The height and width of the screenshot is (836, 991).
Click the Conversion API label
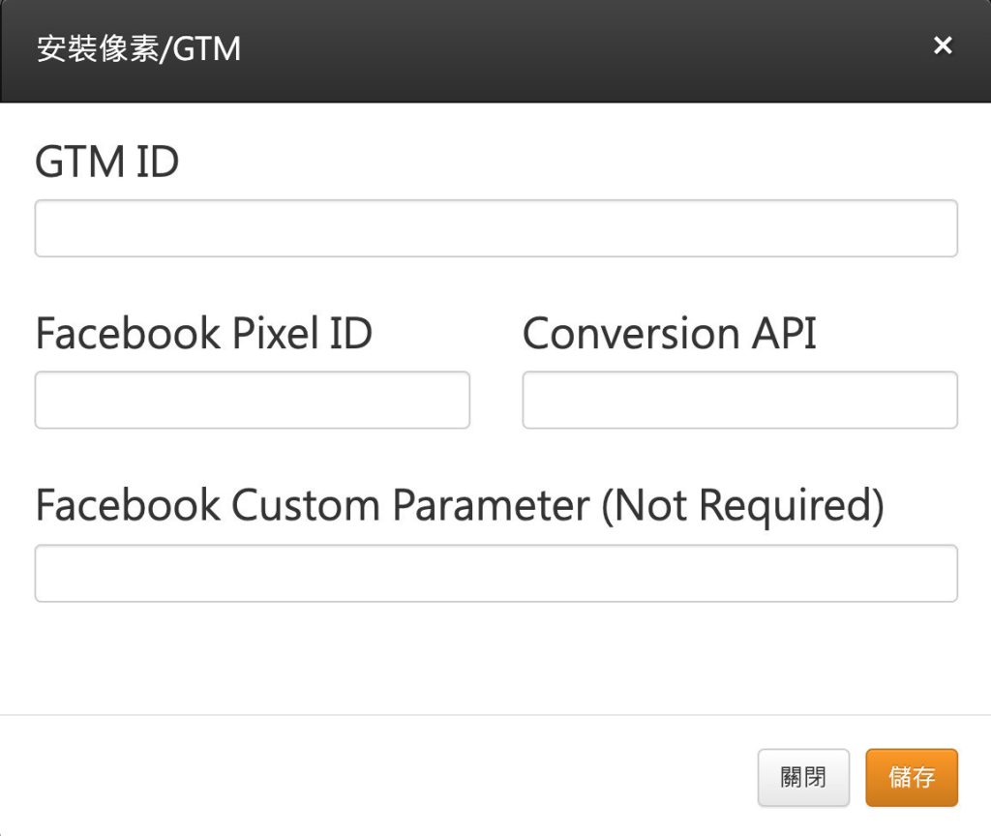670,333
